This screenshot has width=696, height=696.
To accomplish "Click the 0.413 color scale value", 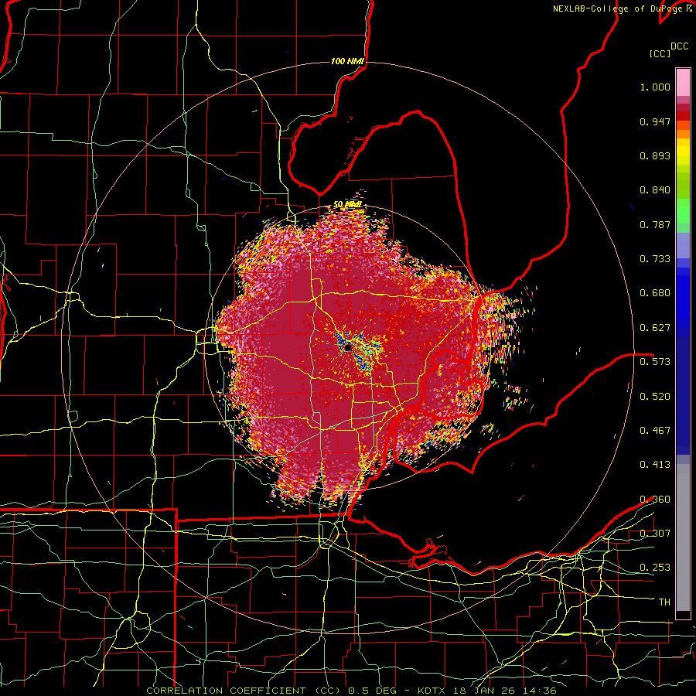I will click(655, 465).
